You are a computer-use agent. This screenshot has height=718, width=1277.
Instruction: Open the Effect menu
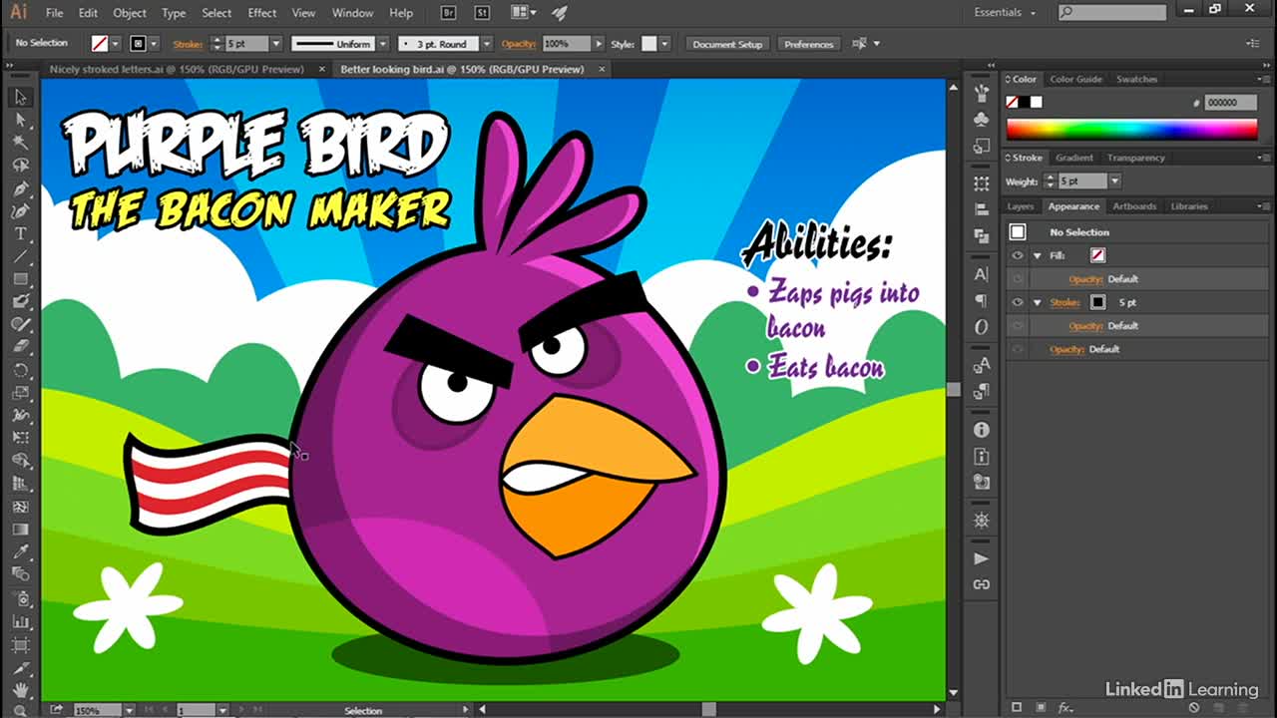(262, 13)
